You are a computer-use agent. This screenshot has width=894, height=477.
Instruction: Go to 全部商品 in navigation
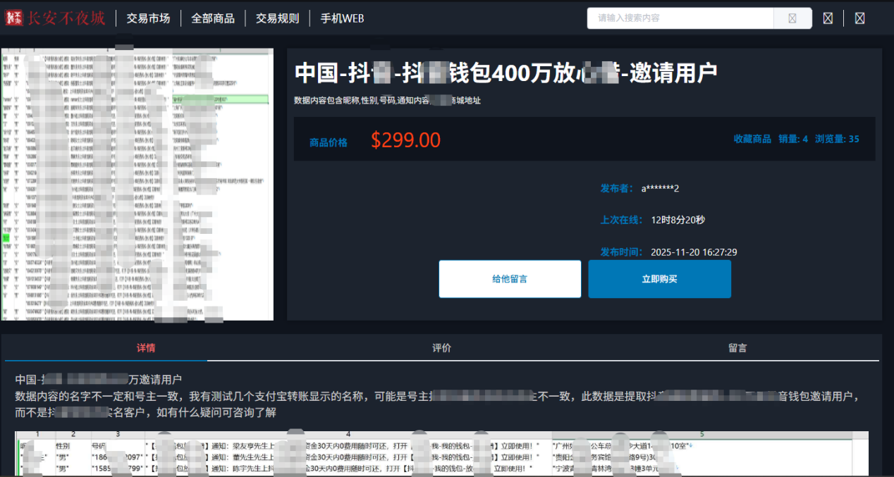(x=213, y=18)
